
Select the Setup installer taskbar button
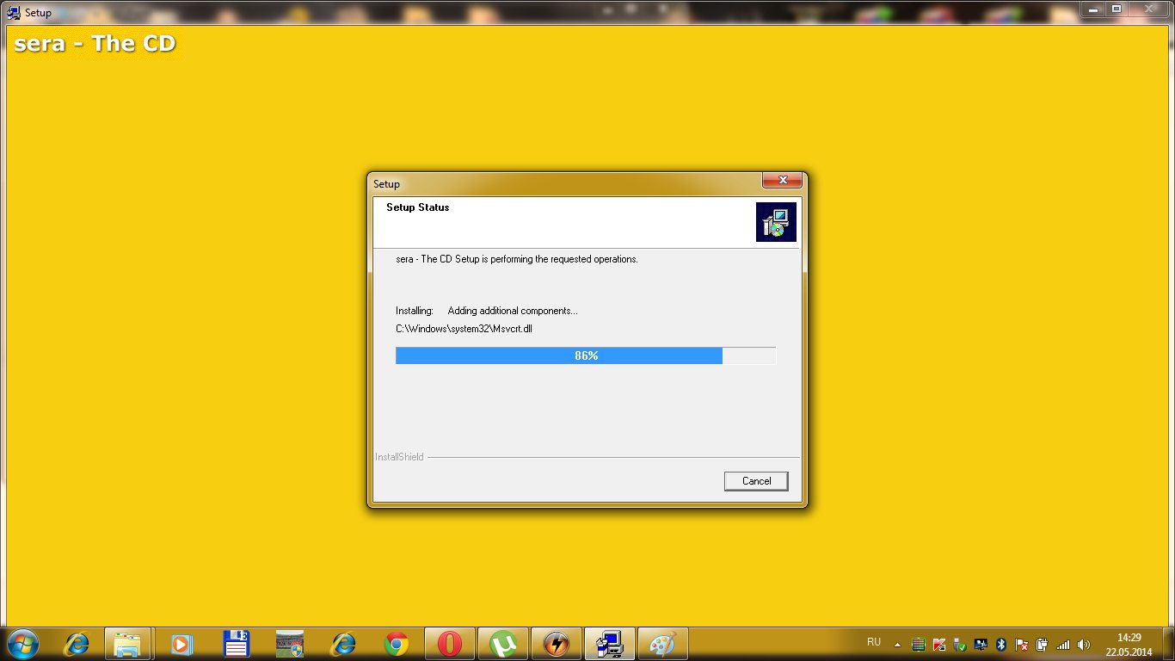[x=610, y=644]
